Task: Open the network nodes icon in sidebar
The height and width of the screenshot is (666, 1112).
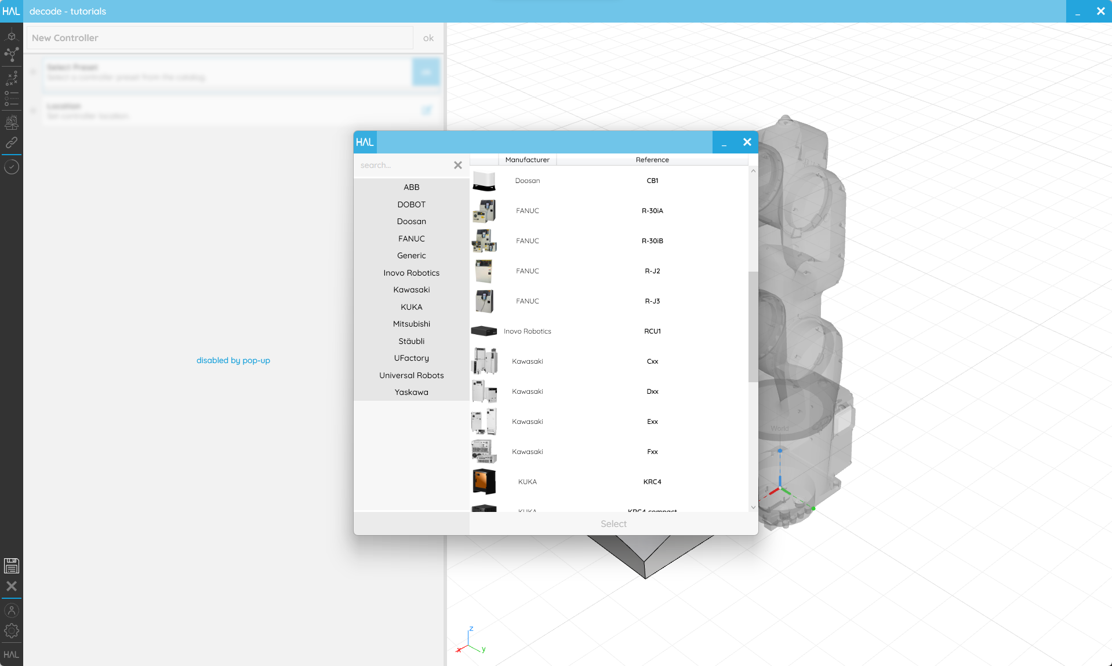Action: tap(12, 55)
